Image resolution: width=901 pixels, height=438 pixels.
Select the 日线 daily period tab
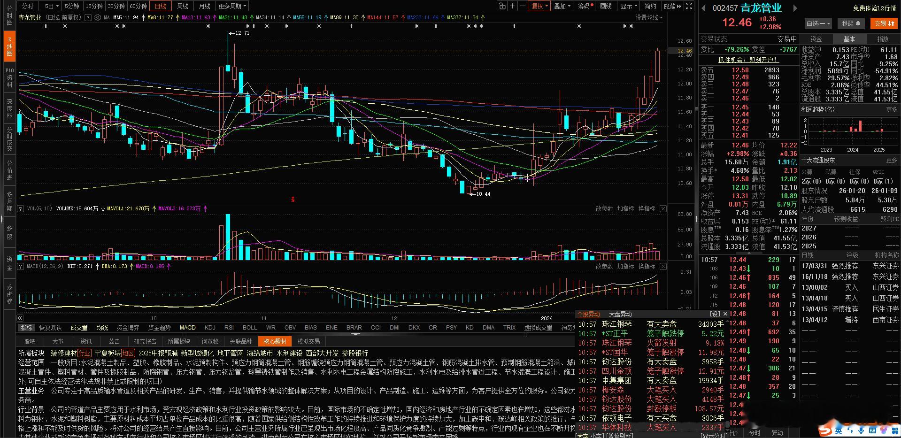tap(161, 6)
